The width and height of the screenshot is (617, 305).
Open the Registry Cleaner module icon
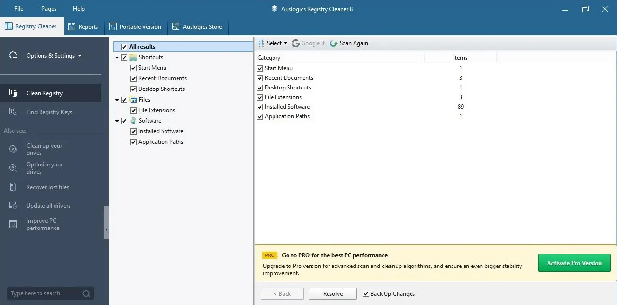click(10, 26)
